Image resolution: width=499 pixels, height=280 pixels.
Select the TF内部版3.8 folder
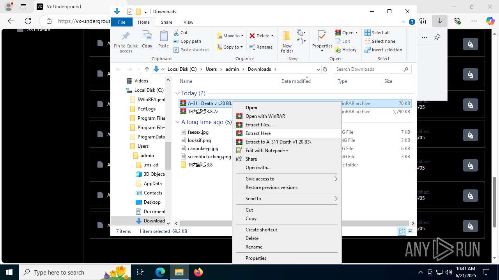tap(200, 165)
